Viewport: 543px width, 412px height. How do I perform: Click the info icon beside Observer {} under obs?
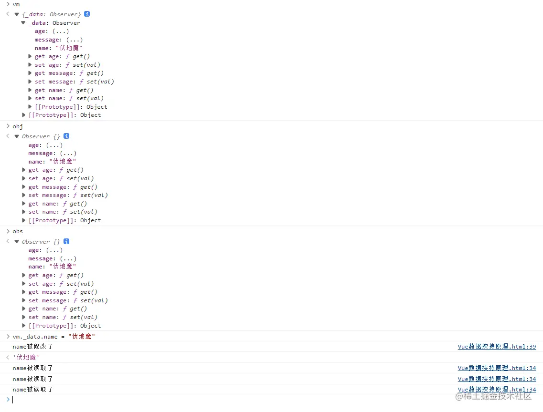66,241
